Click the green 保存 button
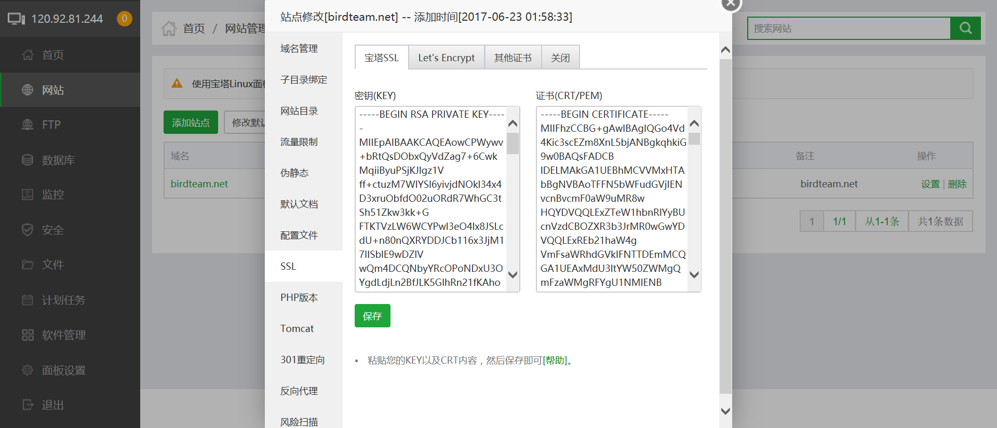Viewport: 997px width, 428px height. tap(372, 315)
